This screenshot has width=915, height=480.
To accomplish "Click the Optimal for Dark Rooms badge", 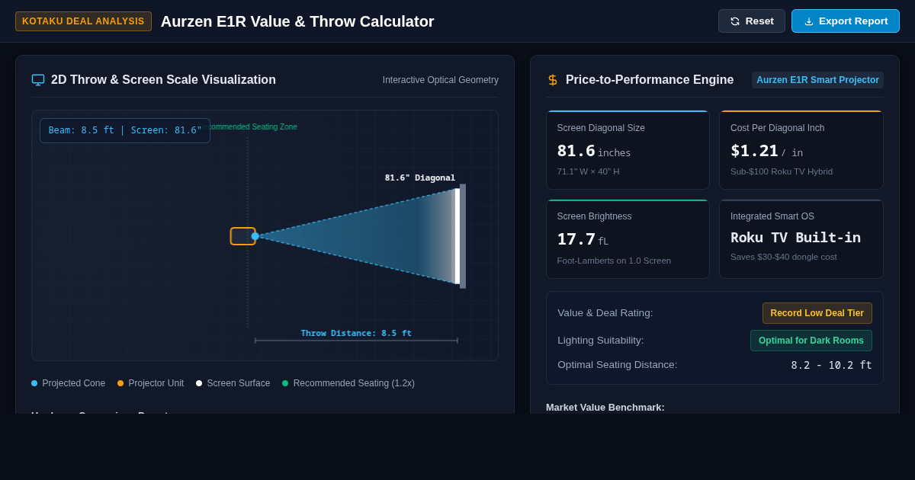I will coord(811,341).
